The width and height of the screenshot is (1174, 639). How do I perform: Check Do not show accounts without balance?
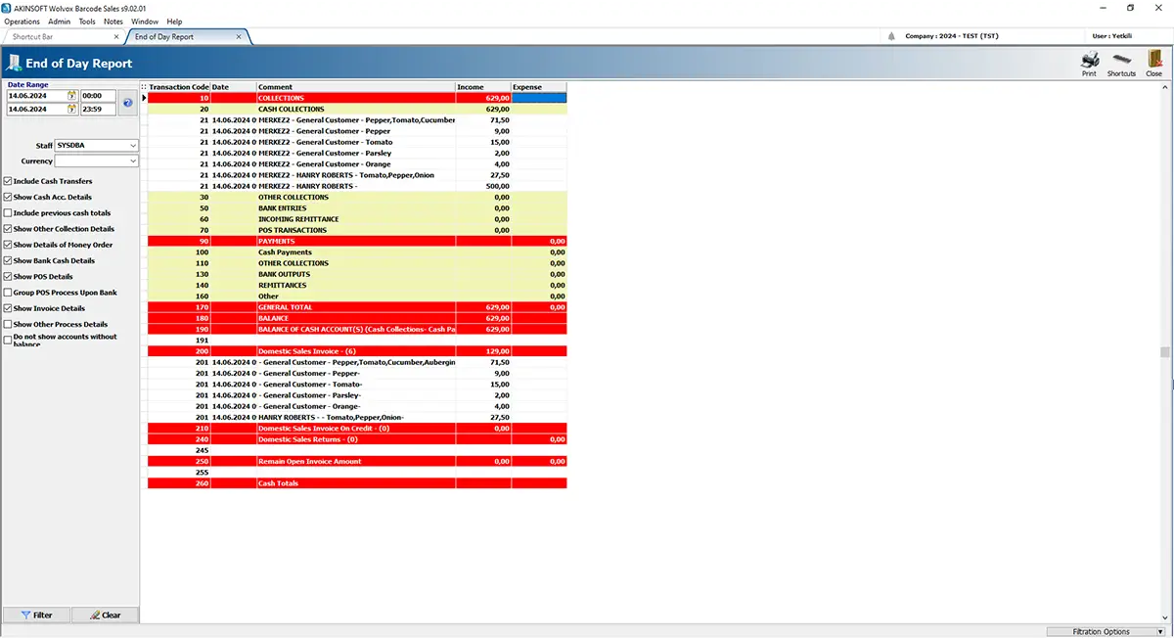8,340
